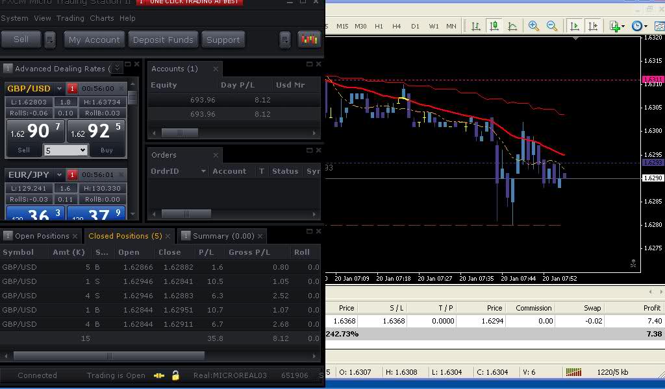Toggle chart shift button
665x389 pixels.
coord(593,26)
